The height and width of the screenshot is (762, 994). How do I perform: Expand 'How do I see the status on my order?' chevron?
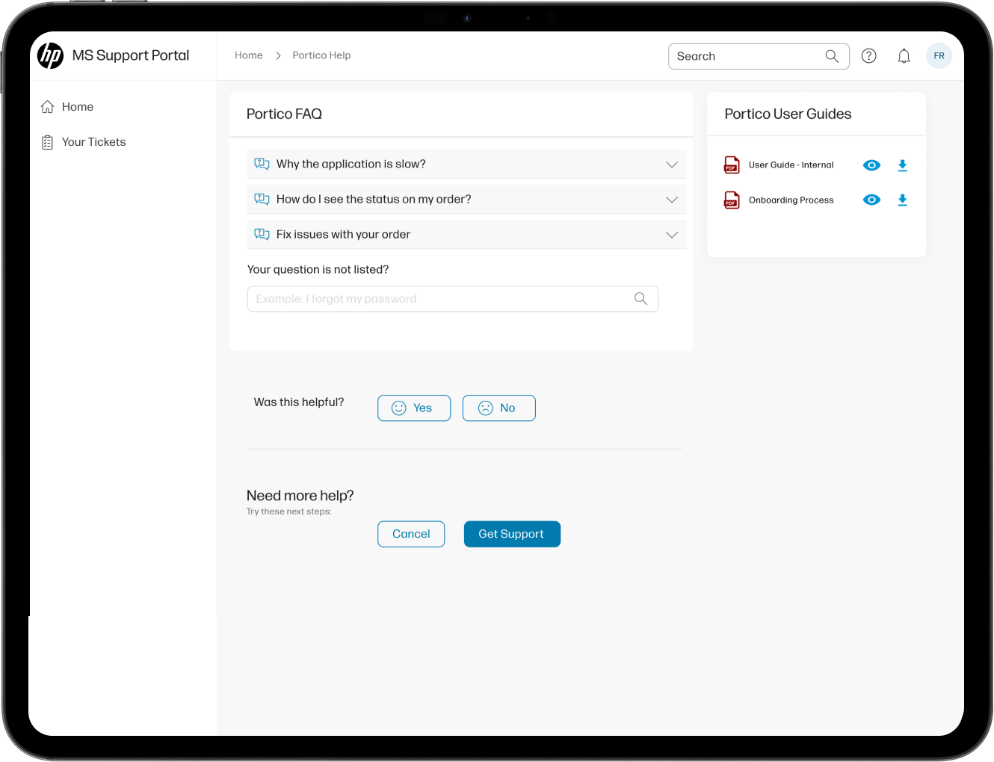click(672, 200)
